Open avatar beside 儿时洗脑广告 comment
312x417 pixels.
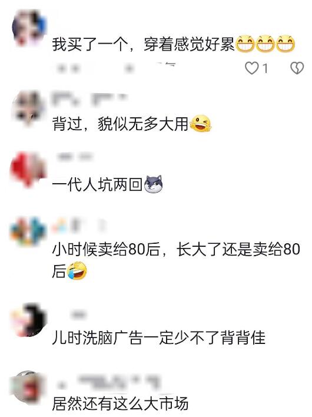pos(28,320)
